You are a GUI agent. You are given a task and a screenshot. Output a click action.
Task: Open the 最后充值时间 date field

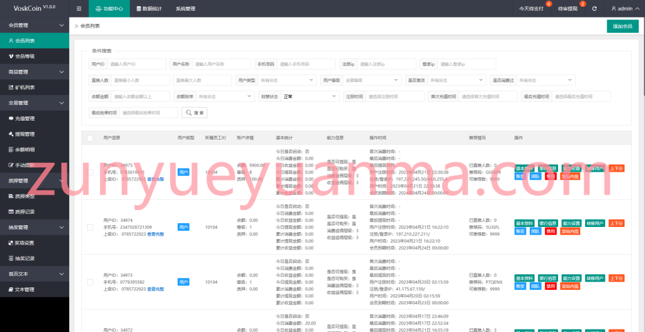[581, 97]
